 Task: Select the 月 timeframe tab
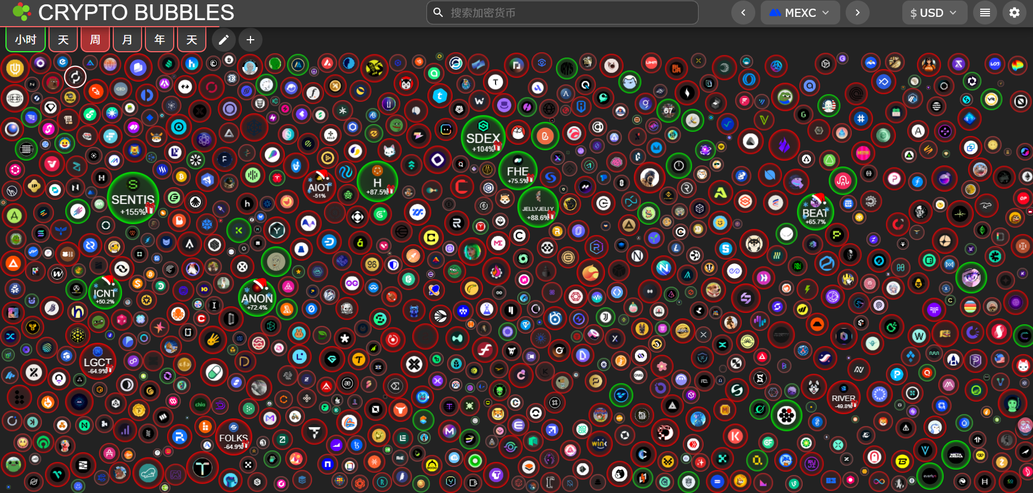[x=127, y=40]
